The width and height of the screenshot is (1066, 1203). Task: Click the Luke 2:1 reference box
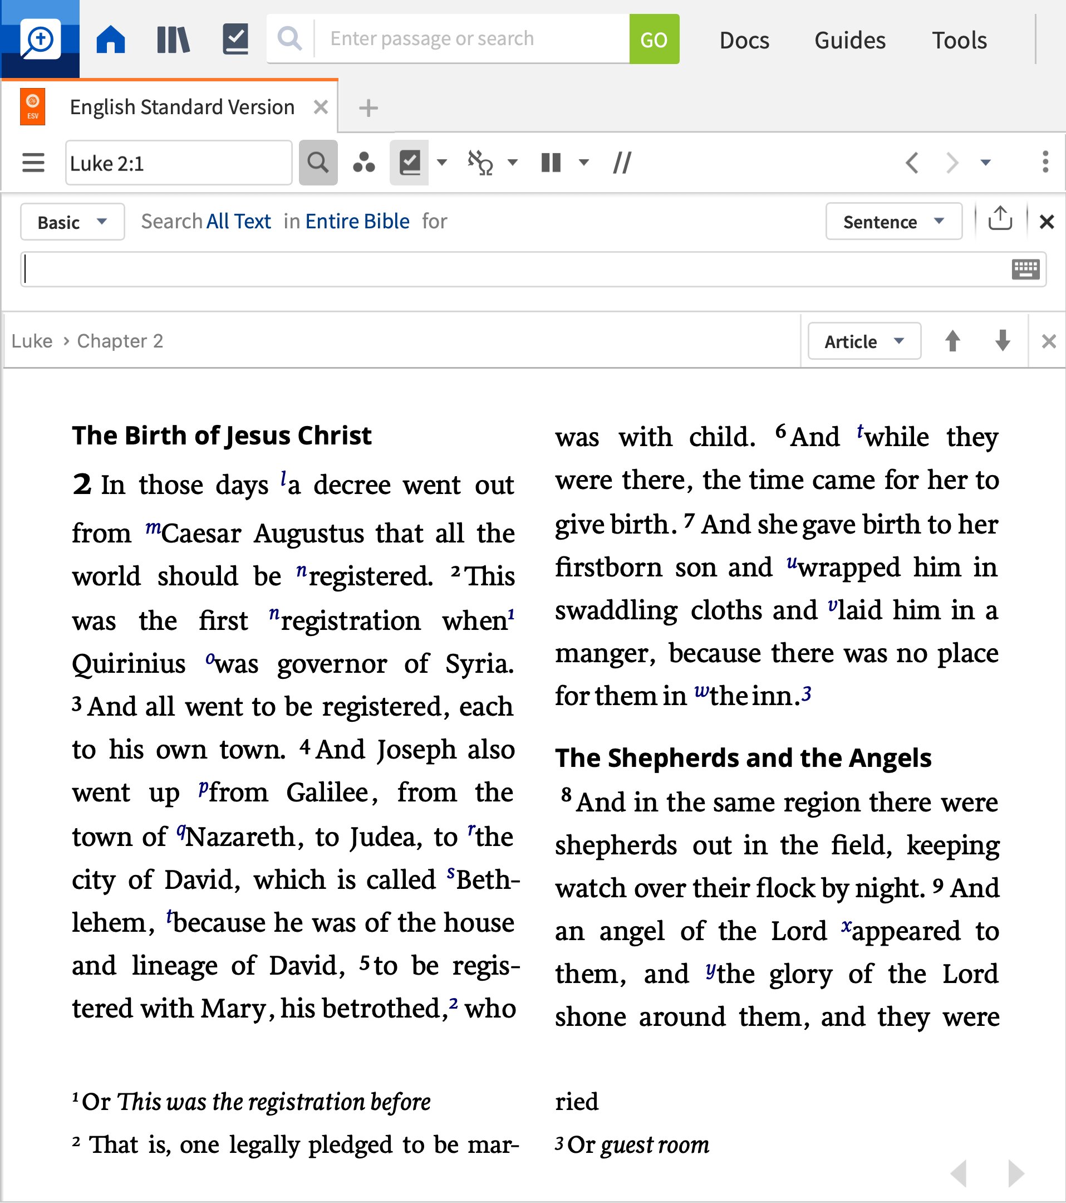tap(179, 163)
